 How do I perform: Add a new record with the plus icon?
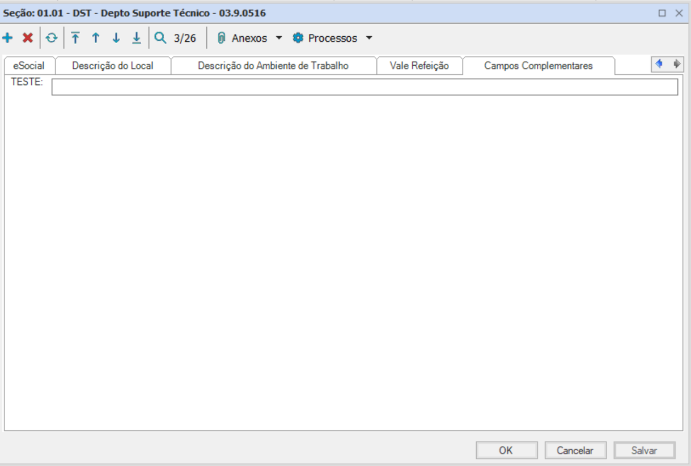coord(7,38)
